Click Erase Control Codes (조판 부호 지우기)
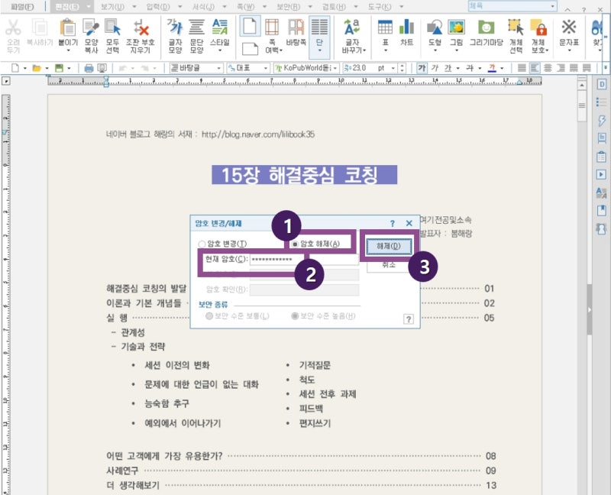Image resolution: width=611 pixels, height=495 pixels. [141, 28]
